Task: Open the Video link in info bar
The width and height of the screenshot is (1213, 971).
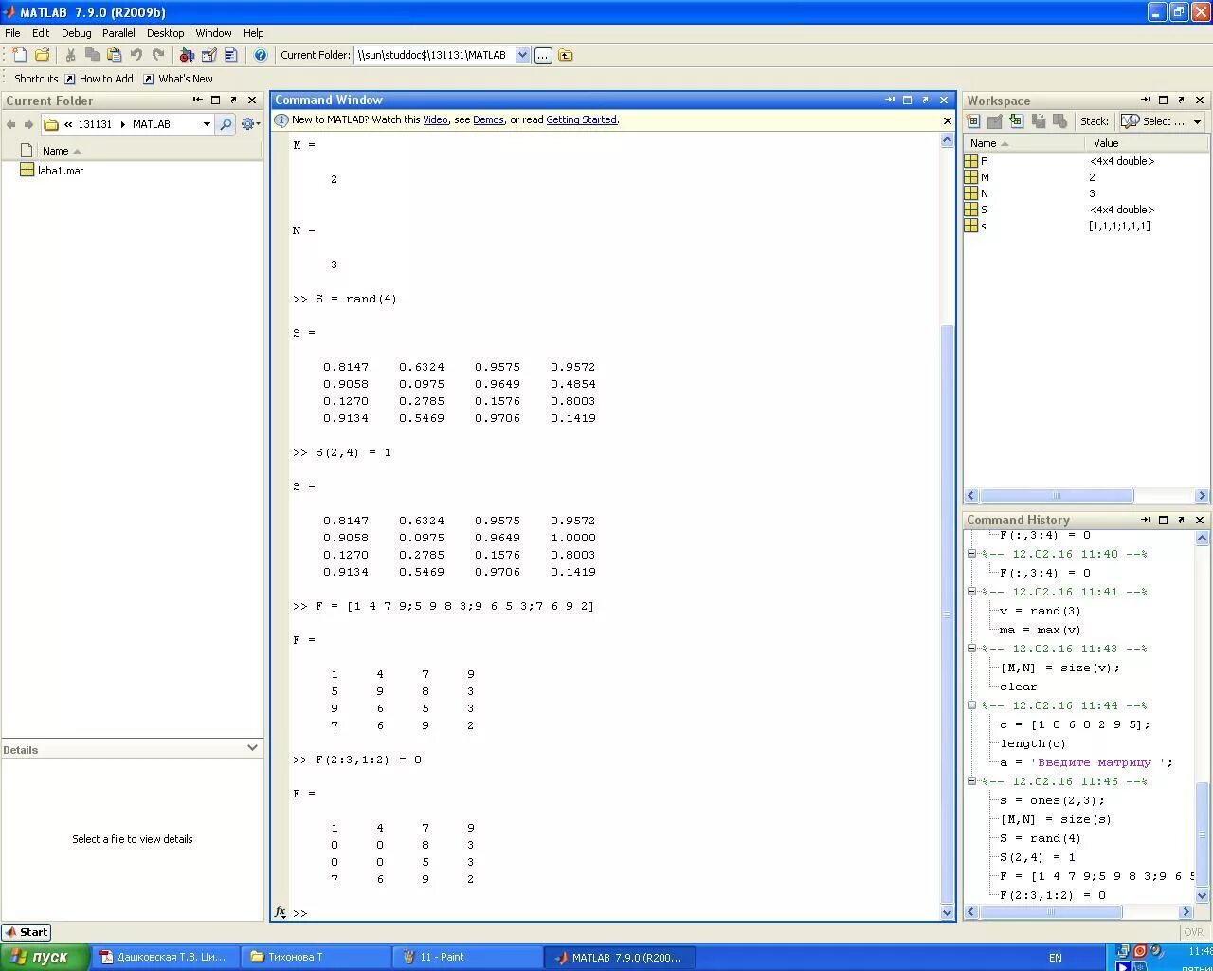Action: coord(435,119)
